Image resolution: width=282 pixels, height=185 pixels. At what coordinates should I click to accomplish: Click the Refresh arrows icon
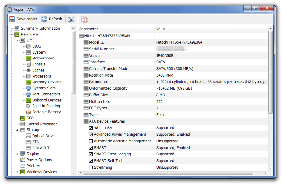coord(44,19)
